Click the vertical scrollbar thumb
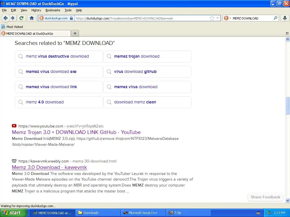The height and width of the screenshot is (217, 290). point(287,106)
